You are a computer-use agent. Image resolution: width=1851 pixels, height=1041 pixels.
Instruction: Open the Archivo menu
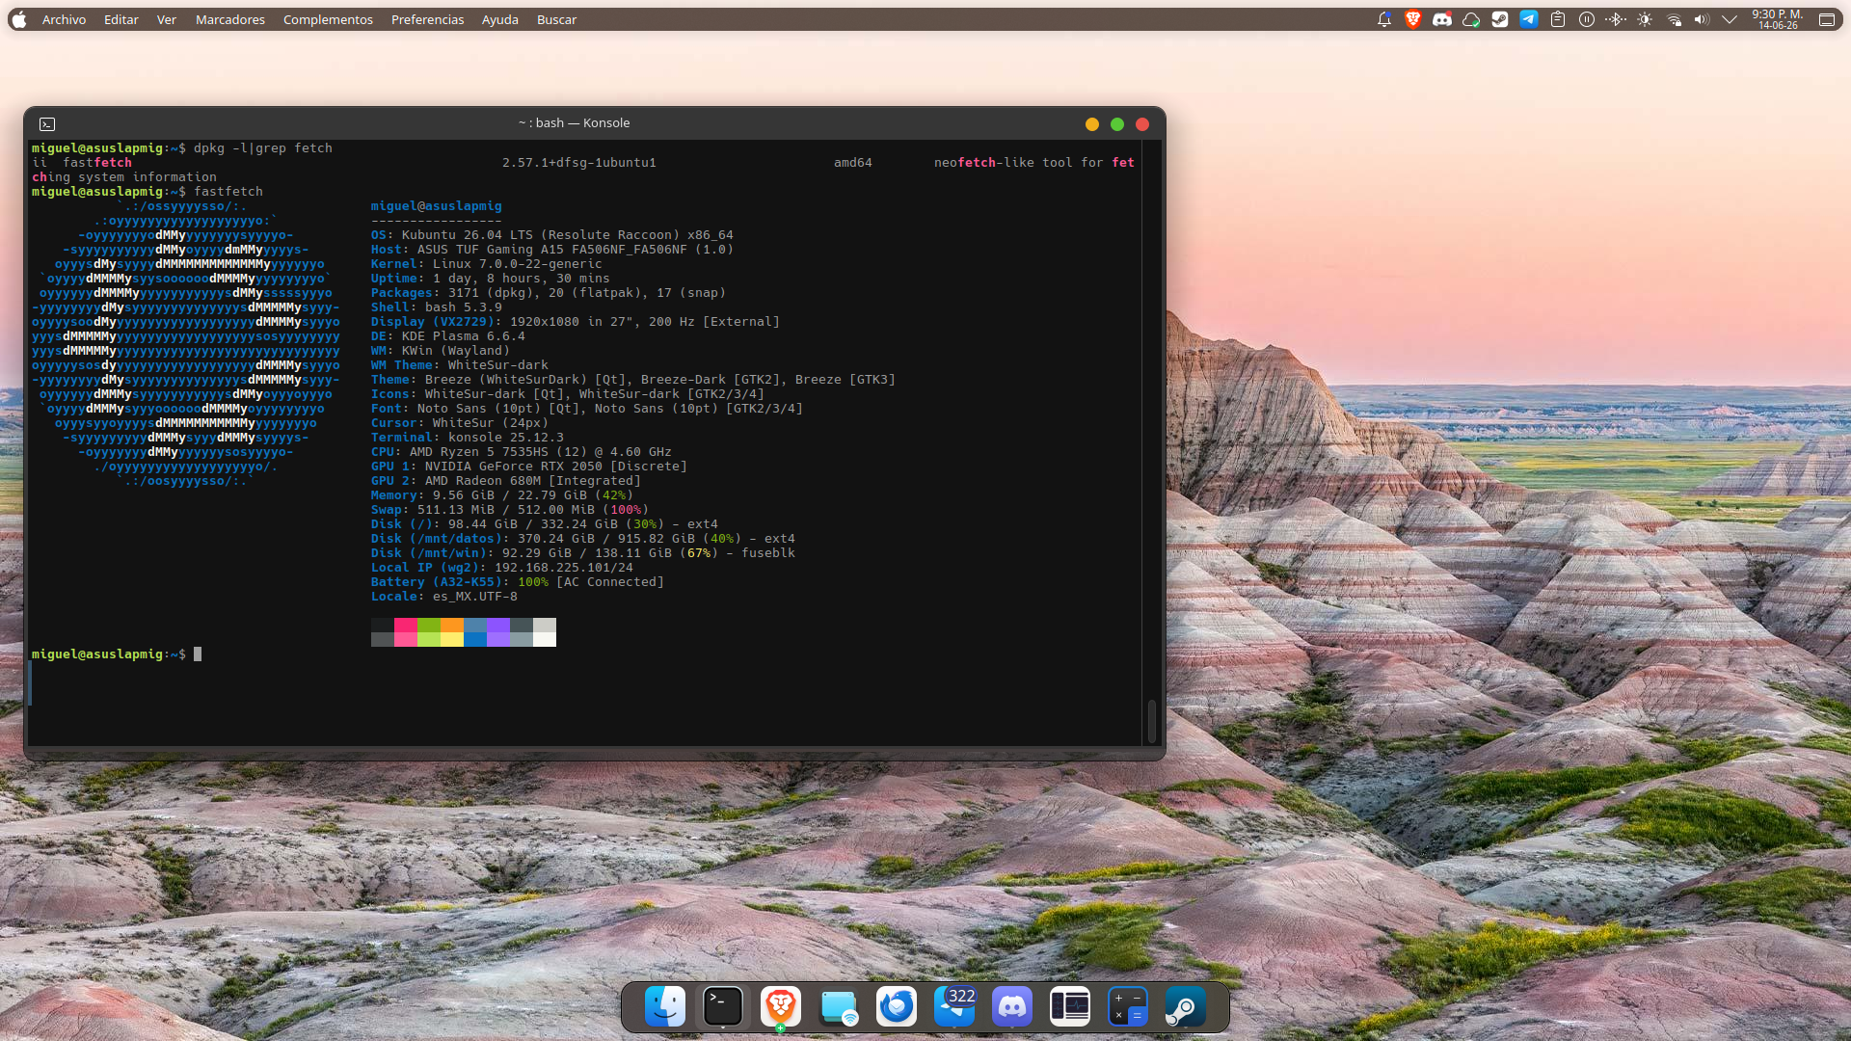(64, 19)
